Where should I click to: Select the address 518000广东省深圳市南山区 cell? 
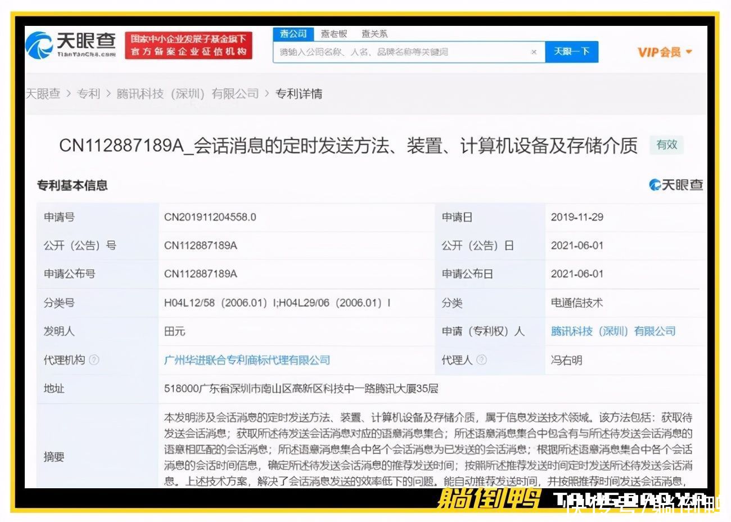pos(301,389)
